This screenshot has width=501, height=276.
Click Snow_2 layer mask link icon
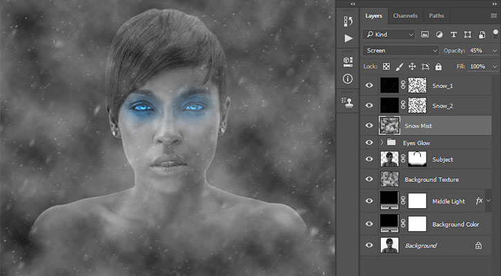click(x=404, y=105)
